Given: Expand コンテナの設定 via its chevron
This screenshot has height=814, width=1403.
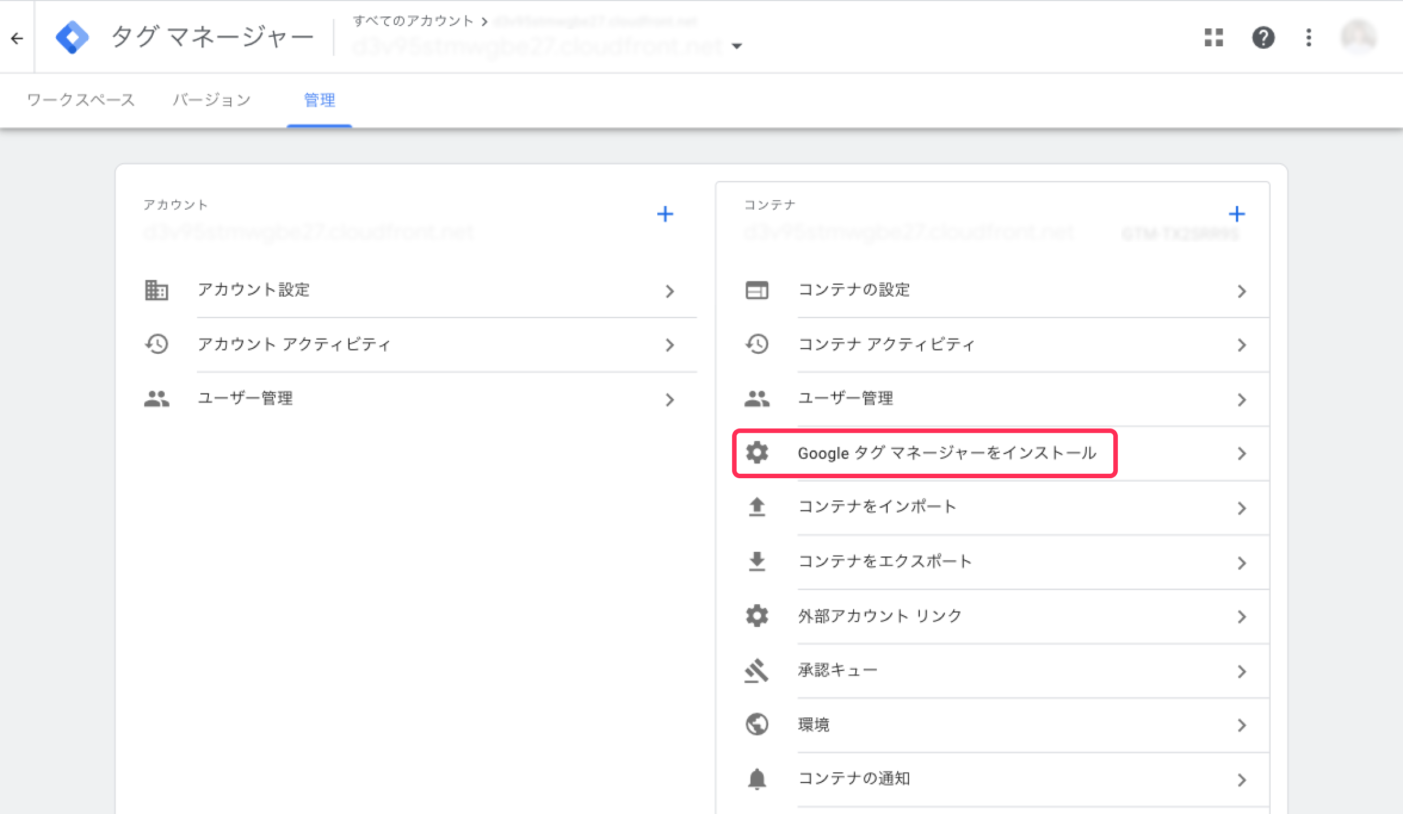Looking at the screenshot, I should (x=1241, y=291).
